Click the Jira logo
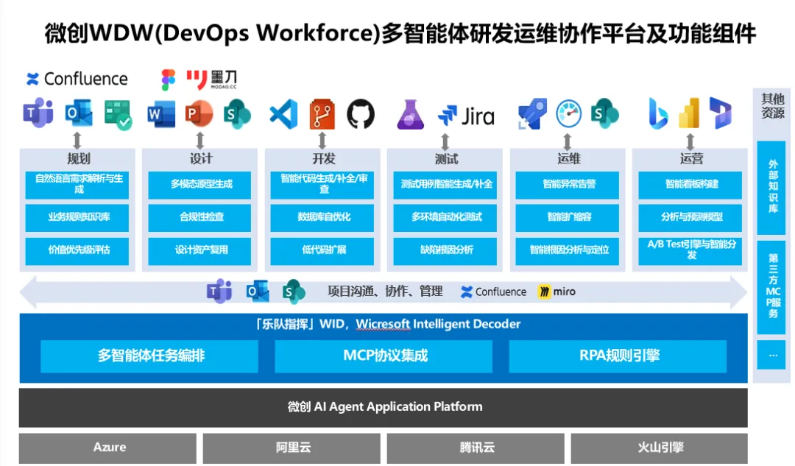Image resolution: width=795 pixels, height=466 pixels. click(x=466, y=116)
